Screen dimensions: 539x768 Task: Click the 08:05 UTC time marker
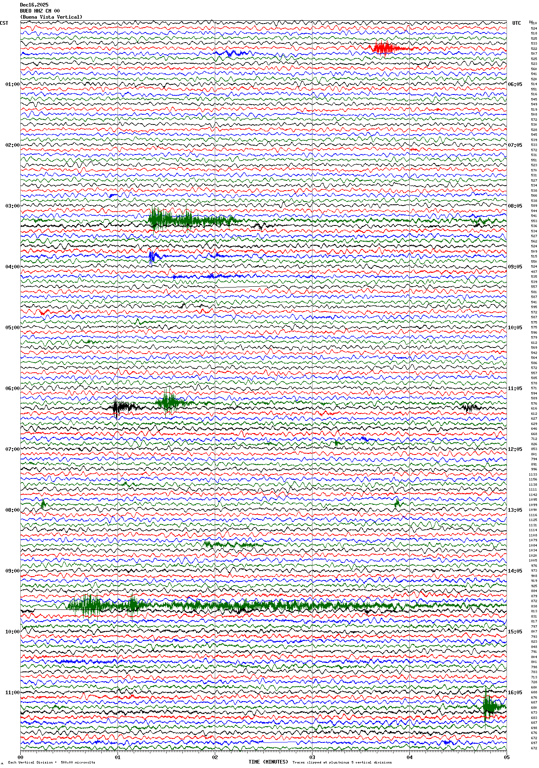tap(515, 206)
